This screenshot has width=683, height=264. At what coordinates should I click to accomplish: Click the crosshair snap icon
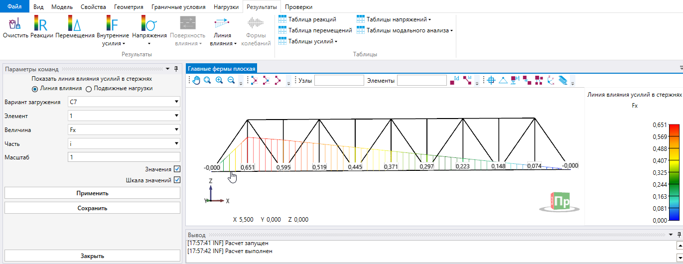tap(491, 80)
